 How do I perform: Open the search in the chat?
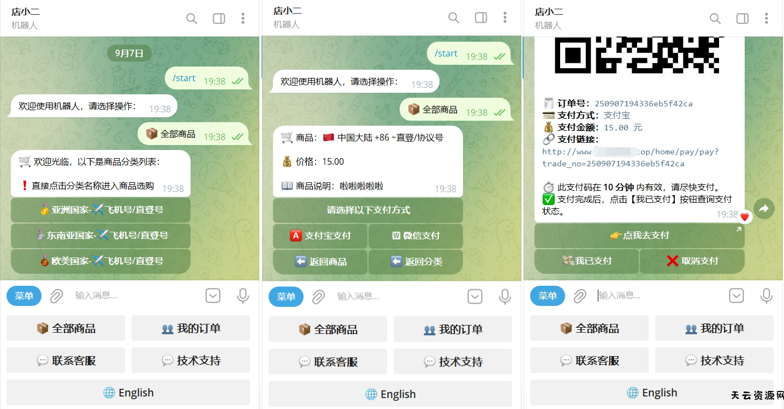192,18
